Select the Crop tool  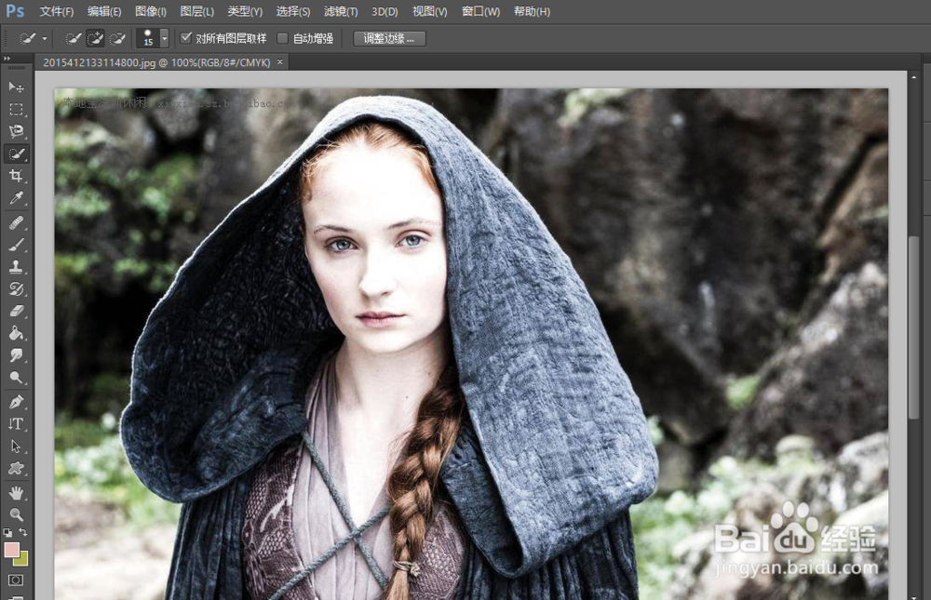(x=16, y=176)
